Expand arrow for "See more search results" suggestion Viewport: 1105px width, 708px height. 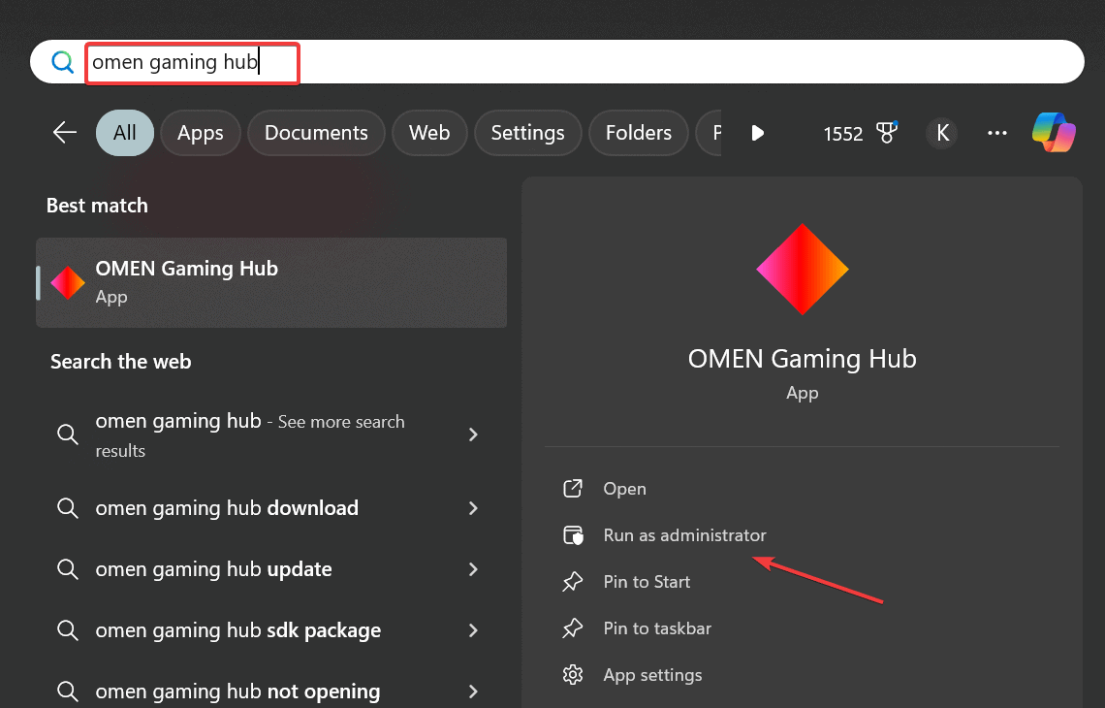click(474, 435)
